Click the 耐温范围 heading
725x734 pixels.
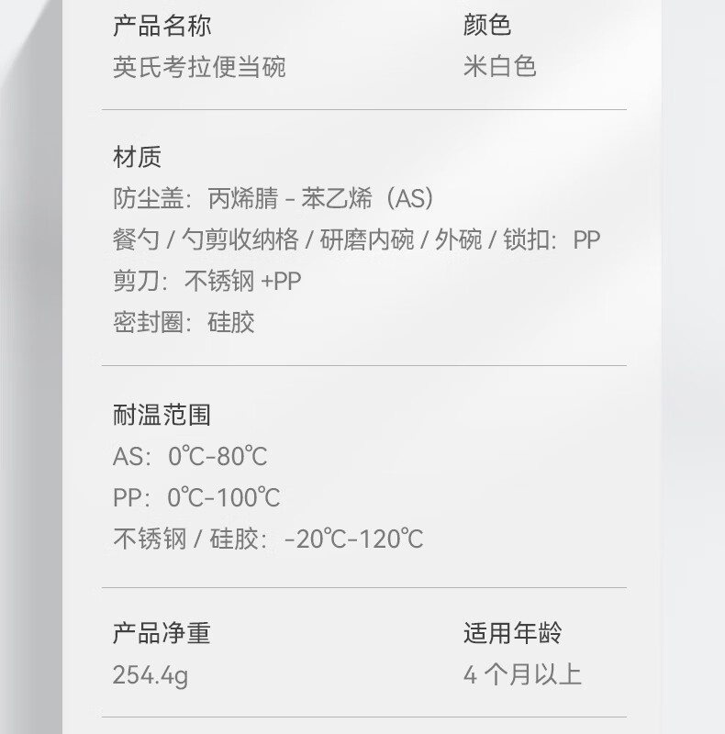pos(162,415)
